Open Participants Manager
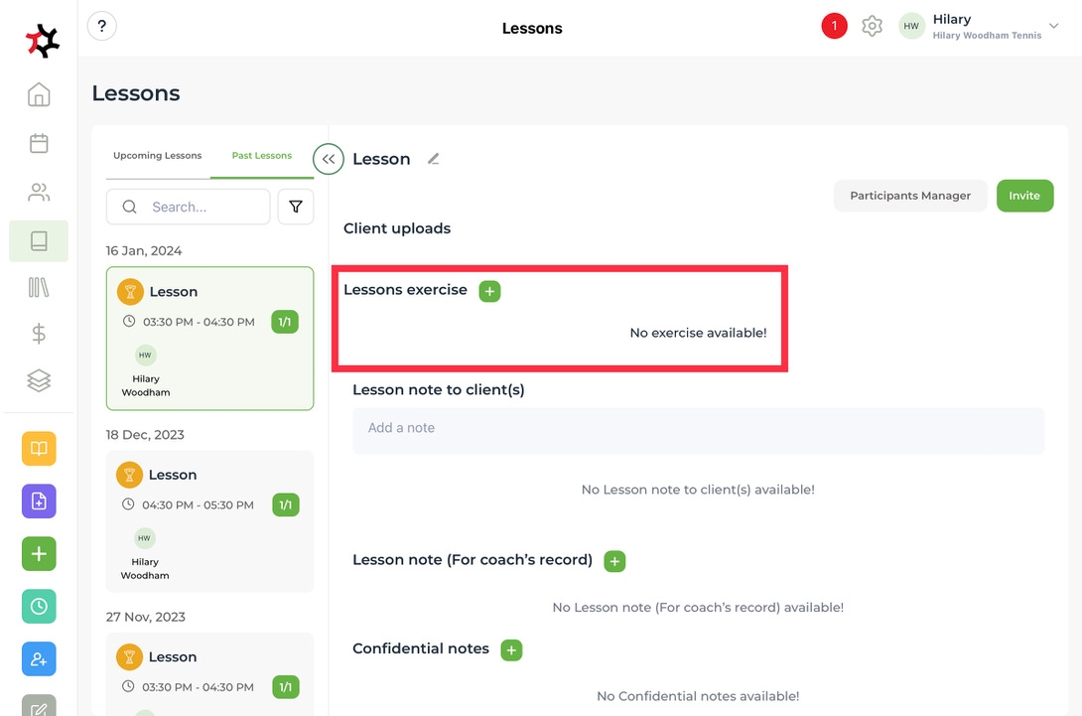This screenshot has width=1082, height=716. point(910,196)
